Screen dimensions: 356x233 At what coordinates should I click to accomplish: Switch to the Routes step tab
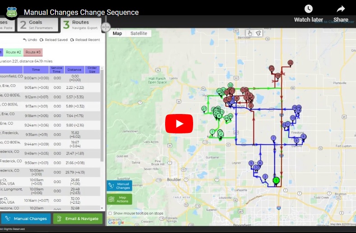(81, 25)
